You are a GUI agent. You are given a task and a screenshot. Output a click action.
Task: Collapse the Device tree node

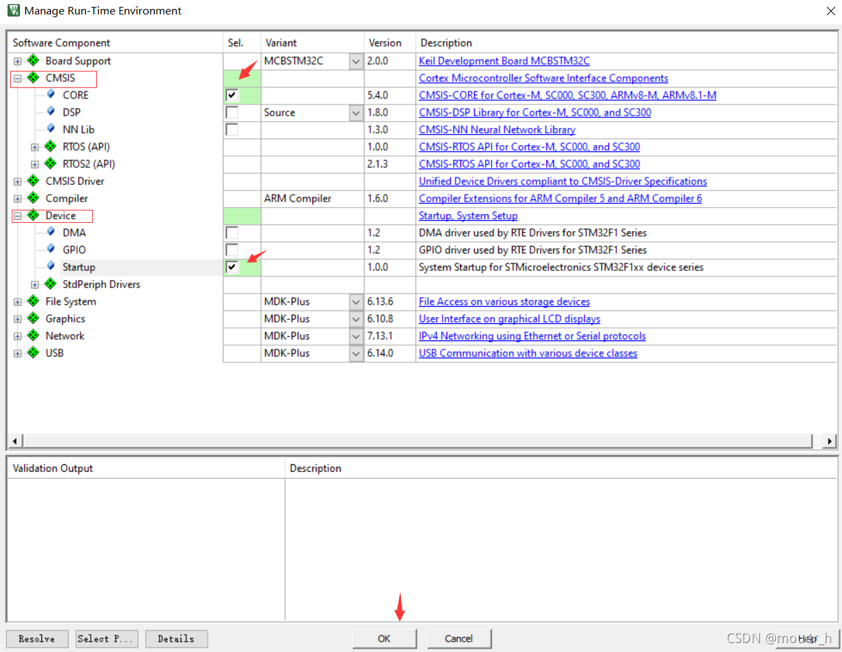tap(18, 216)
